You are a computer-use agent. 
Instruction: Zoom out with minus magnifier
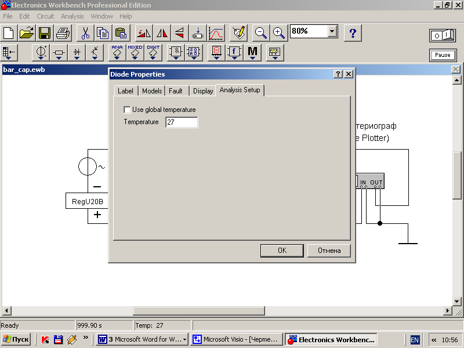pos(260,33)
